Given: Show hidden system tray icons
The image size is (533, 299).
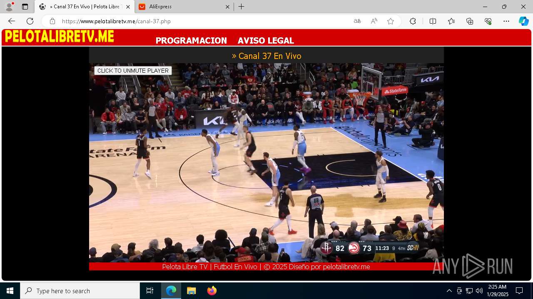Looking at the screenshot, I should coord(449,291).
